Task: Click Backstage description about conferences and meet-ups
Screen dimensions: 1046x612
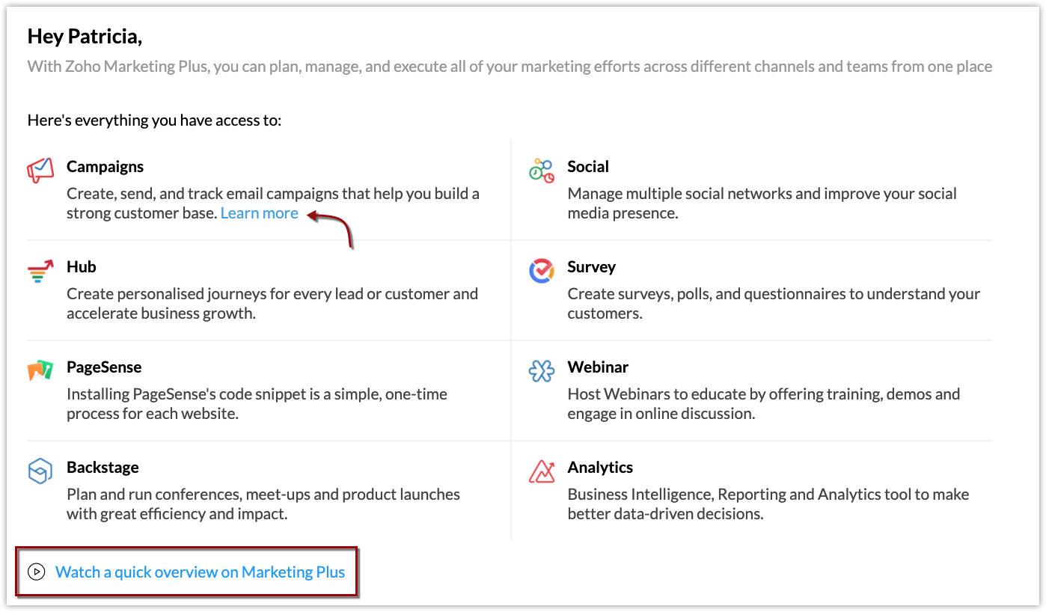Action: click(x=263, y=504)
